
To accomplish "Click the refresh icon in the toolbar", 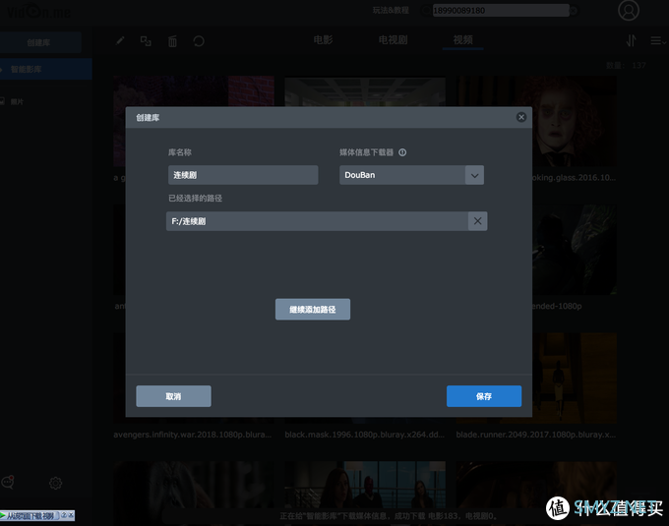I will pos(199,41).
